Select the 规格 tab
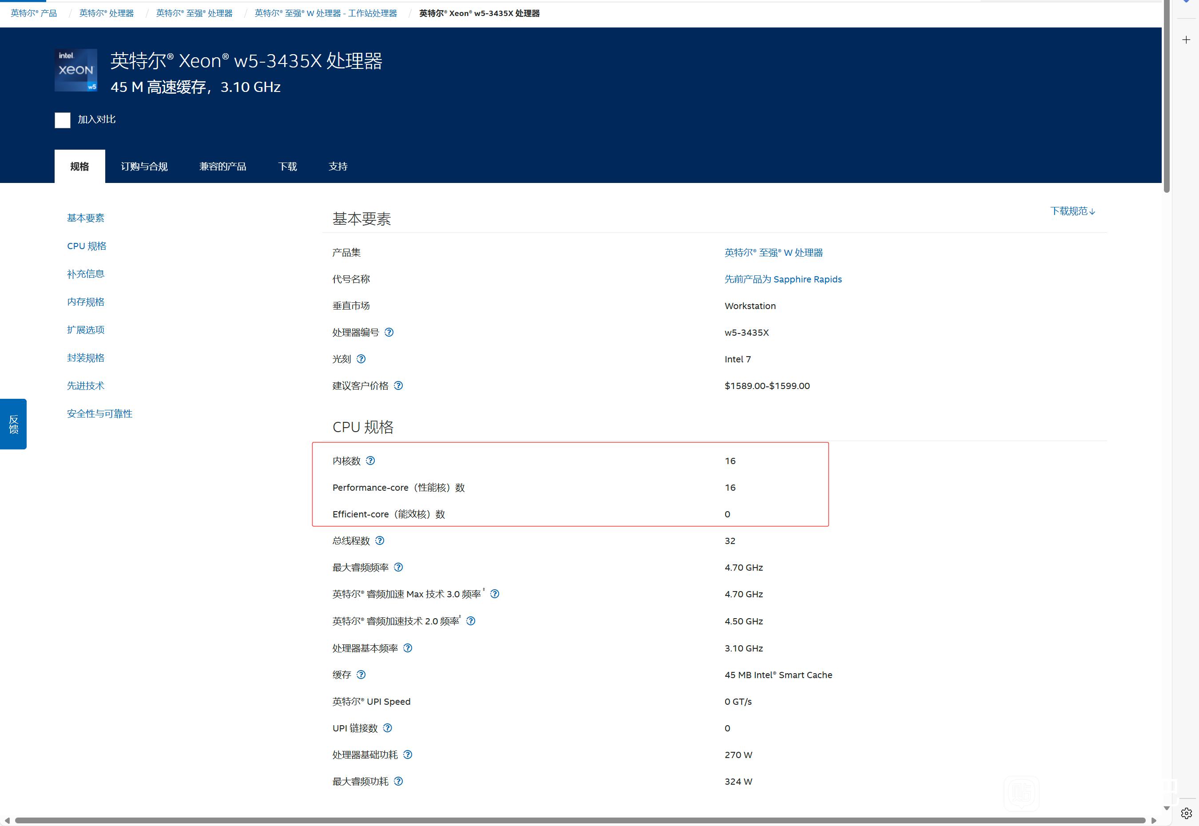This screenshot has width=1199, height=826. pos(79,166)
